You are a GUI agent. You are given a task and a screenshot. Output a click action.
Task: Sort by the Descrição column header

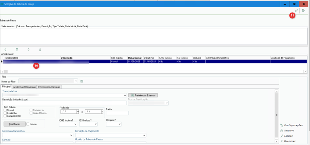tap(85, 58)
